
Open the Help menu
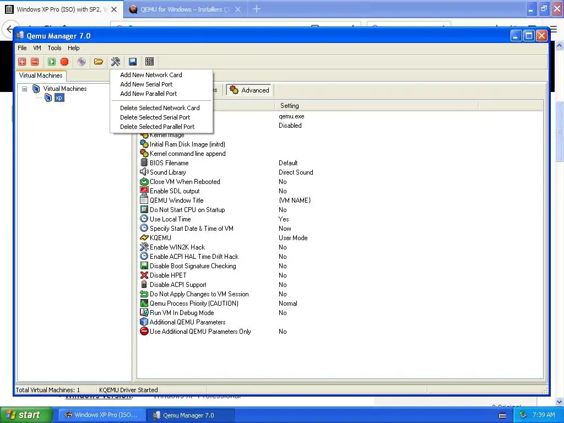pos(73,48)
